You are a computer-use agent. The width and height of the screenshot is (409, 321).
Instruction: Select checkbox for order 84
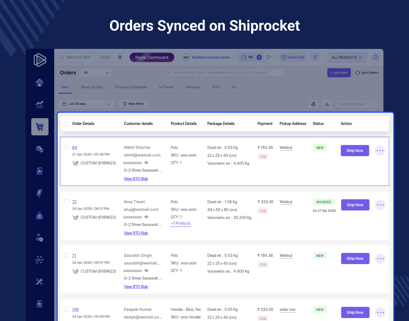(66, 147)
